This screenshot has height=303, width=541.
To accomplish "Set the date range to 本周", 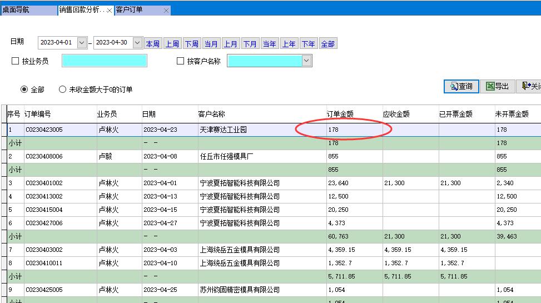I will pyautogui.click(x=152, y=44).
